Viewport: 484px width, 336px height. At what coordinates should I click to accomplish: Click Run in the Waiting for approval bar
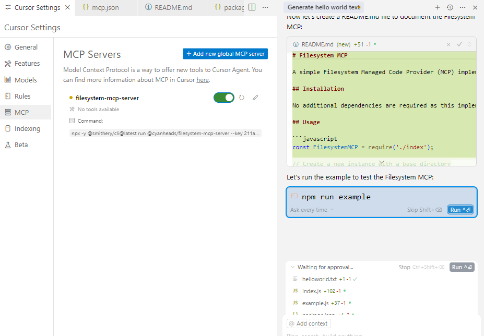pos(462,267)
